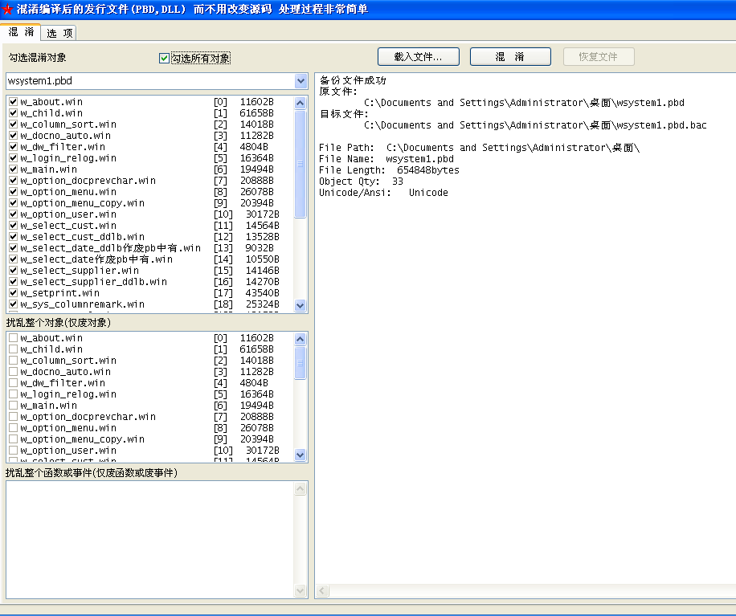The image size is (736, 616).
Task: Toggle the 勾选所有对象 checkbox
Action: (165, 58)
